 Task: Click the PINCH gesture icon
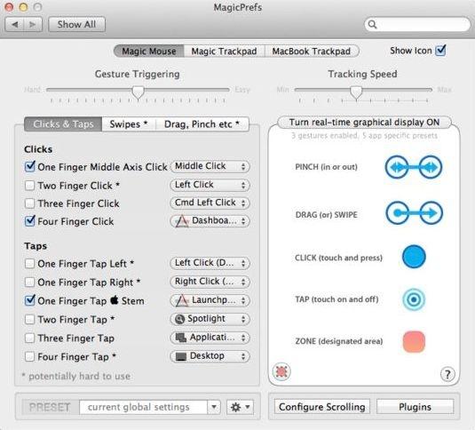tap(414, 167)
